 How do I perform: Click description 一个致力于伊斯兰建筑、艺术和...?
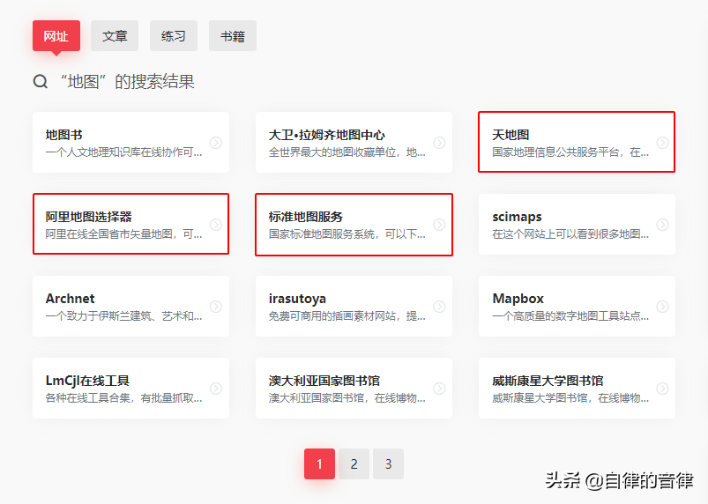click(x=123, y=316)
